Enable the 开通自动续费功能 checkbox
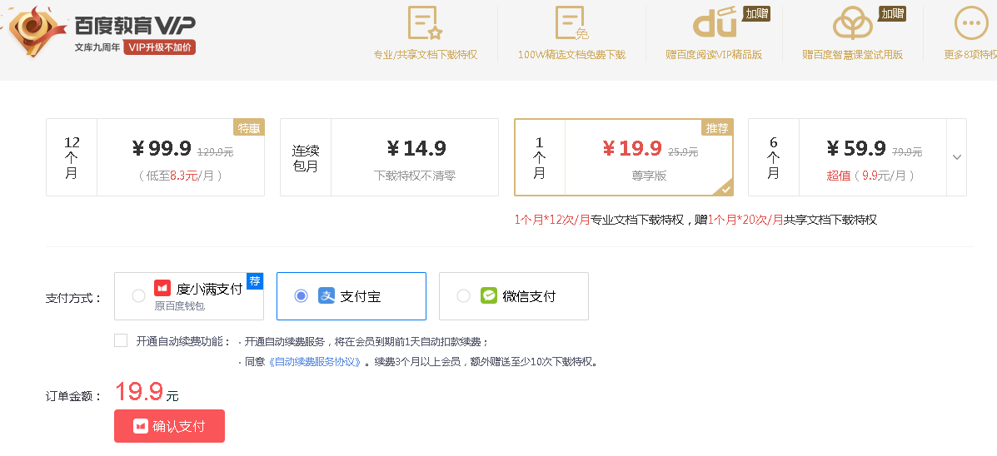 click(121, 340)
